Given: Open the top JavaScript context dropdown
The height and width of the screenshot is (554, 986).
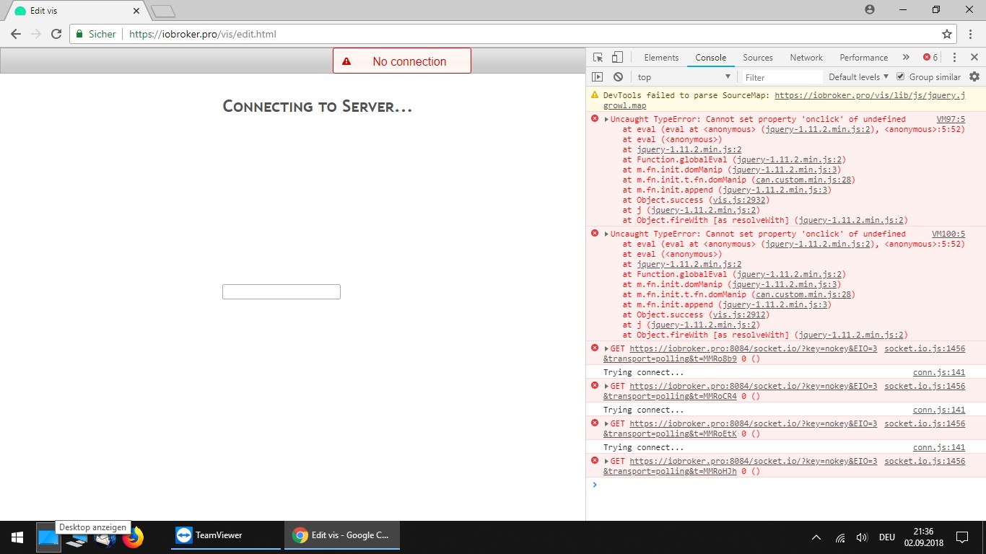Looking at the screenshot, I should pyautogui.click(x=684, y=77).
